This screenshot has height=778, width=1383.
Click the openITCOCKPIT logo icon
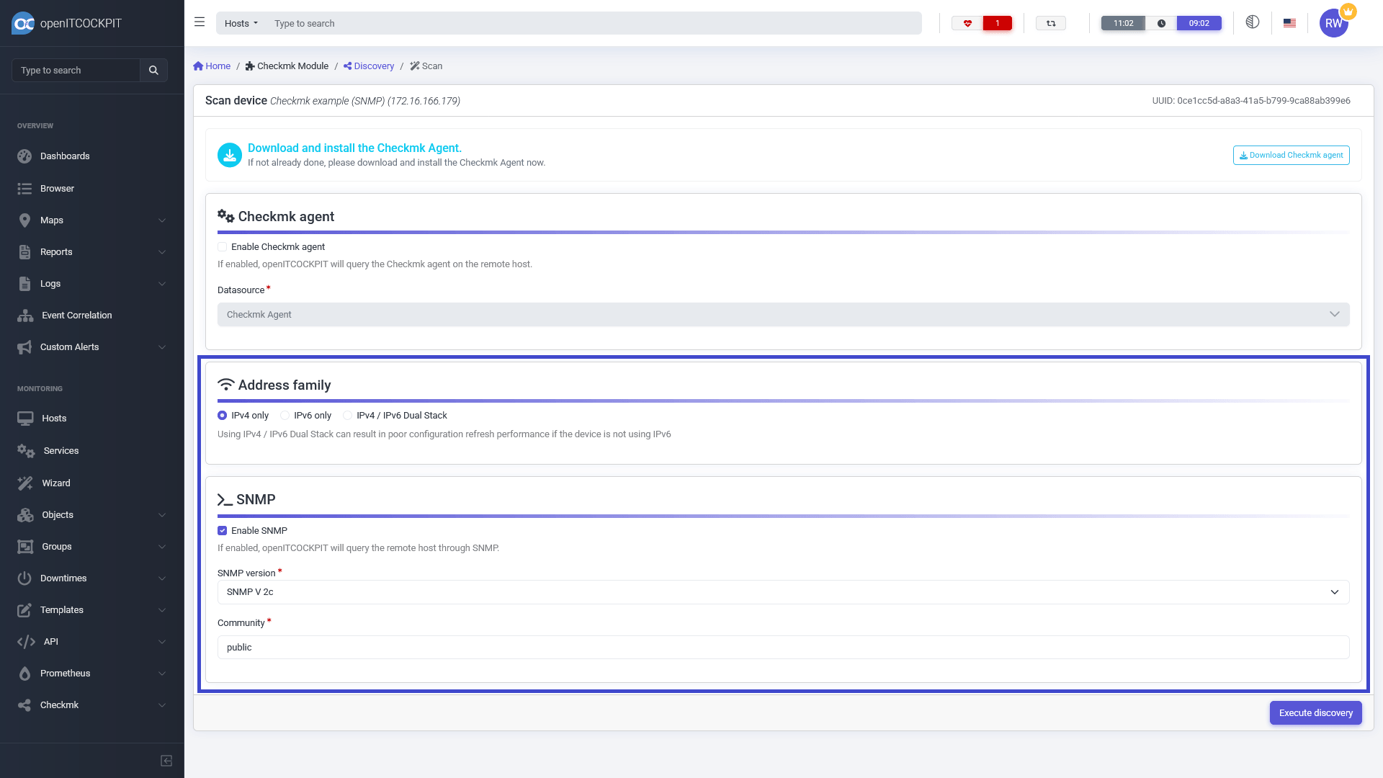[23, 23]
